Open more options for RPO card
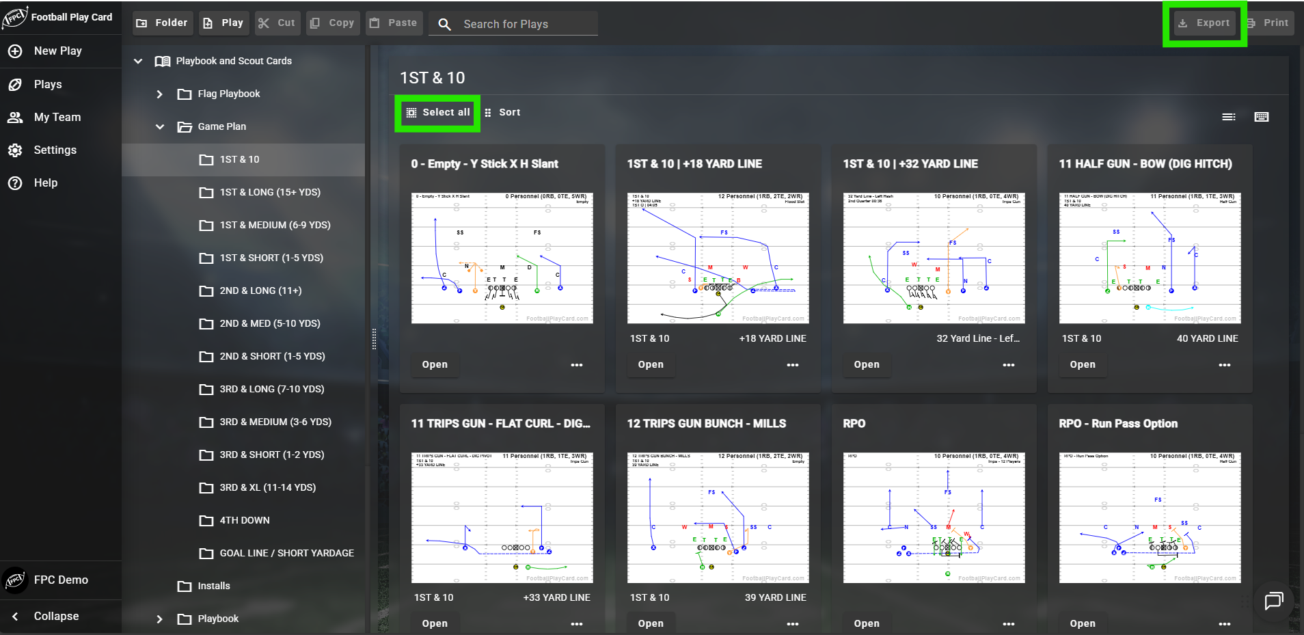Image resolution: width=1304 pixels, height=635 pixels. coord(1009,623)
